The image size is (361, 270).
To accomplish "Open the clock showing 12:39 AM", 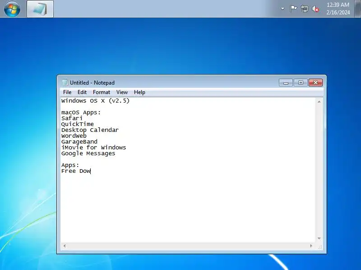I will coord(338,5).
